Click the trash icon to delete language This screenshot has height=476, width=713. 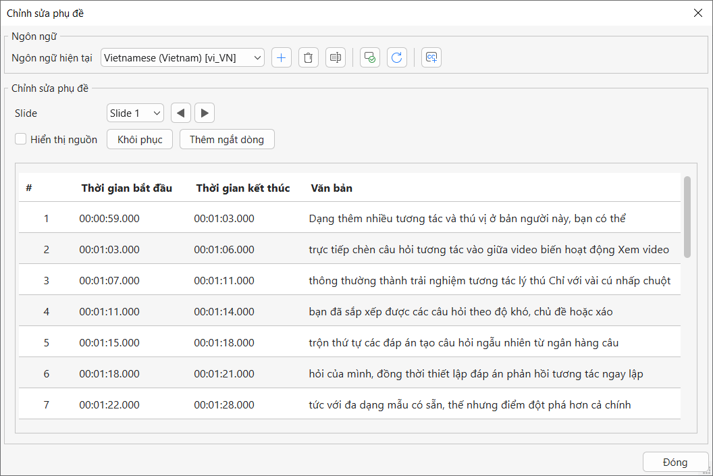click(x=309, y=58)
